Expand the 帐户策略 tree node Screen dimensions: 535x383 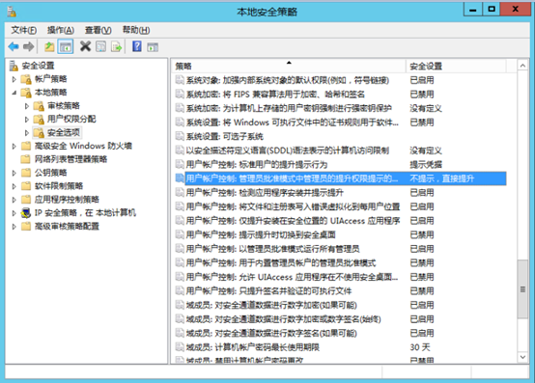14,79
